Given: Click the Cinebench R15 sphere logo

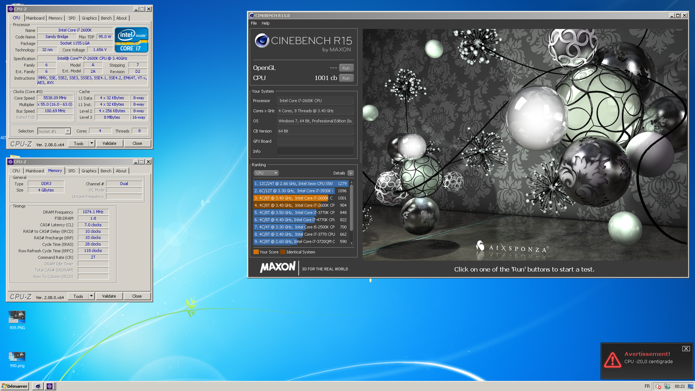Looking at the screenshot, I should [262, 41].
